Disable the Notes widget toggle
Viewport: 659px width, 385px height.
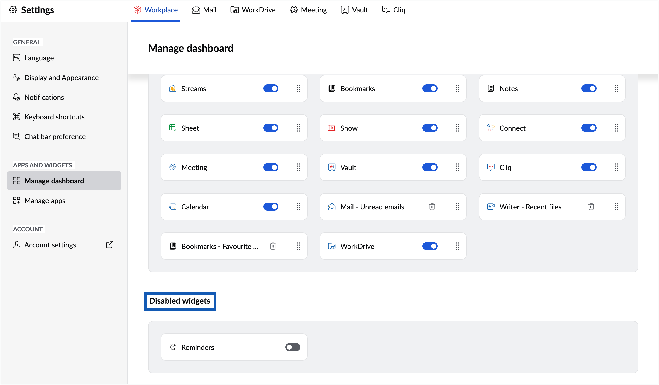tap(589, 89)
